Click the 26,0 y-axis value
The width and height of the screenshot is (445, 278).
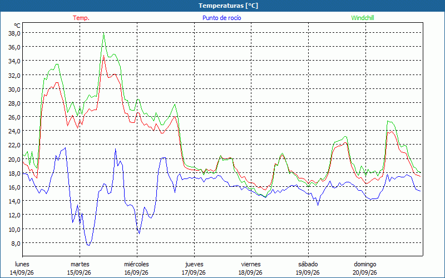(x=14, y=117)
